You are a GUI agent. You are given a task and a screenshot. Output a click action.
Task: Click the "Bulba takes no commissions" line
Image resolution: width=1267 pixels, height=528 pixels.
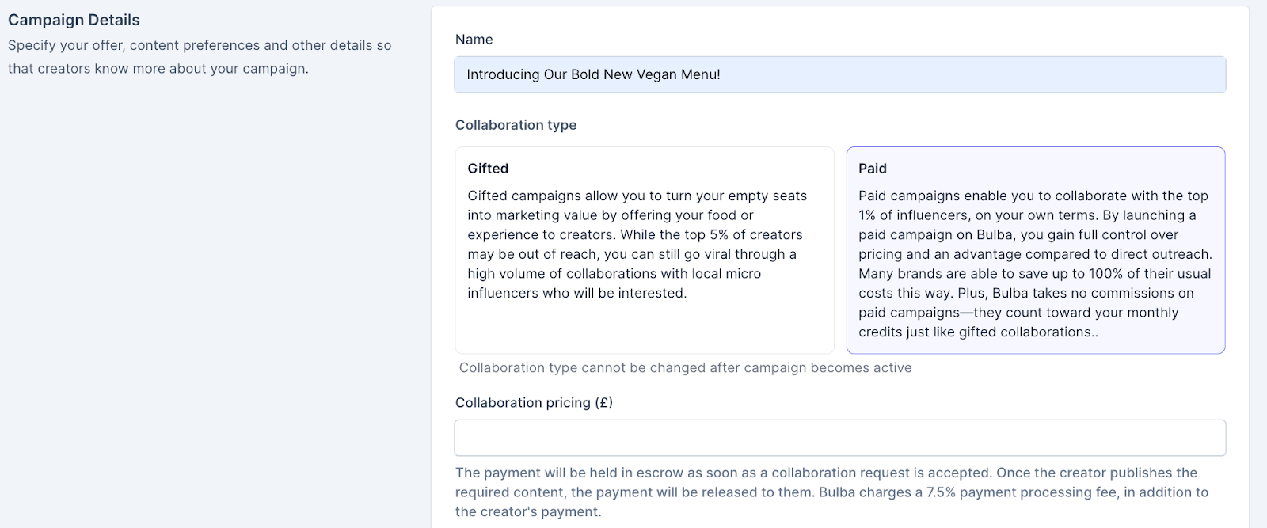[1026, 293]
